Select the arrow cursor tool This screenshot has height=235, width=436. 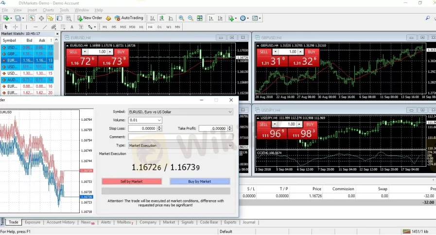7,27
